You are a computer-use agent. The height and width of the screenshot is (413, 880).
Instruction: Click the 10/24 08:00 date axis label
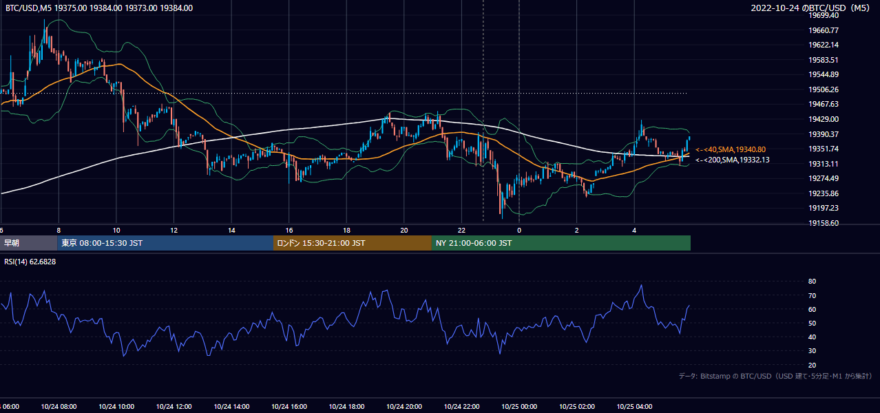pos(59,407)
